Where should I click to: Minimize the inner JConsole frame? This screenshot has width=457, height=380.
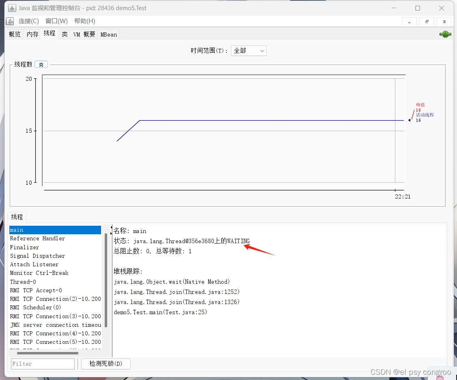(409, 22)
